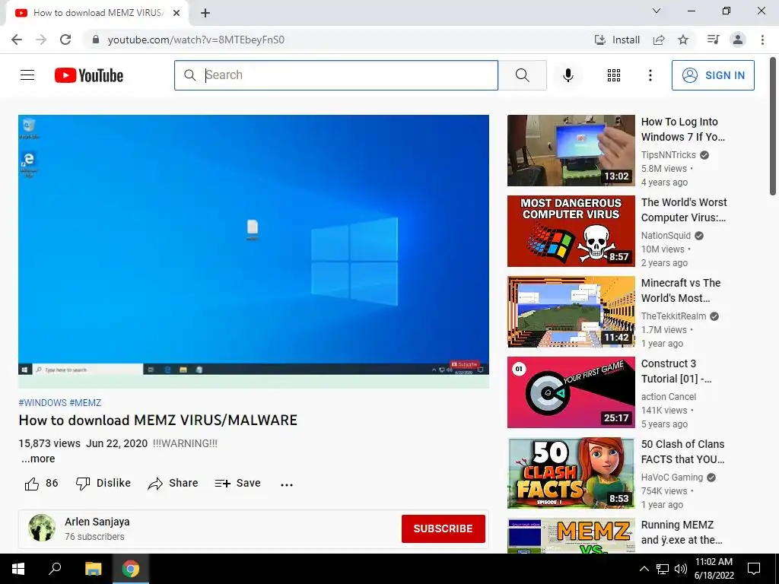Screen dimensions: 779x584
Task: Expand description with ...more
Action: (38, 459)
